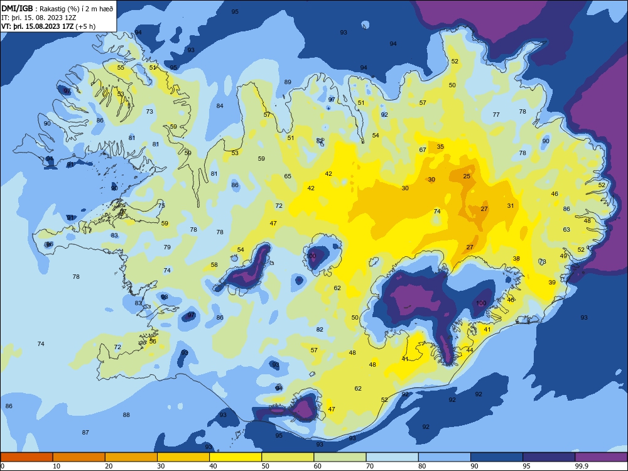
Task: Click the 90–95 dark blue legend swatch
Action: (497, 457)
